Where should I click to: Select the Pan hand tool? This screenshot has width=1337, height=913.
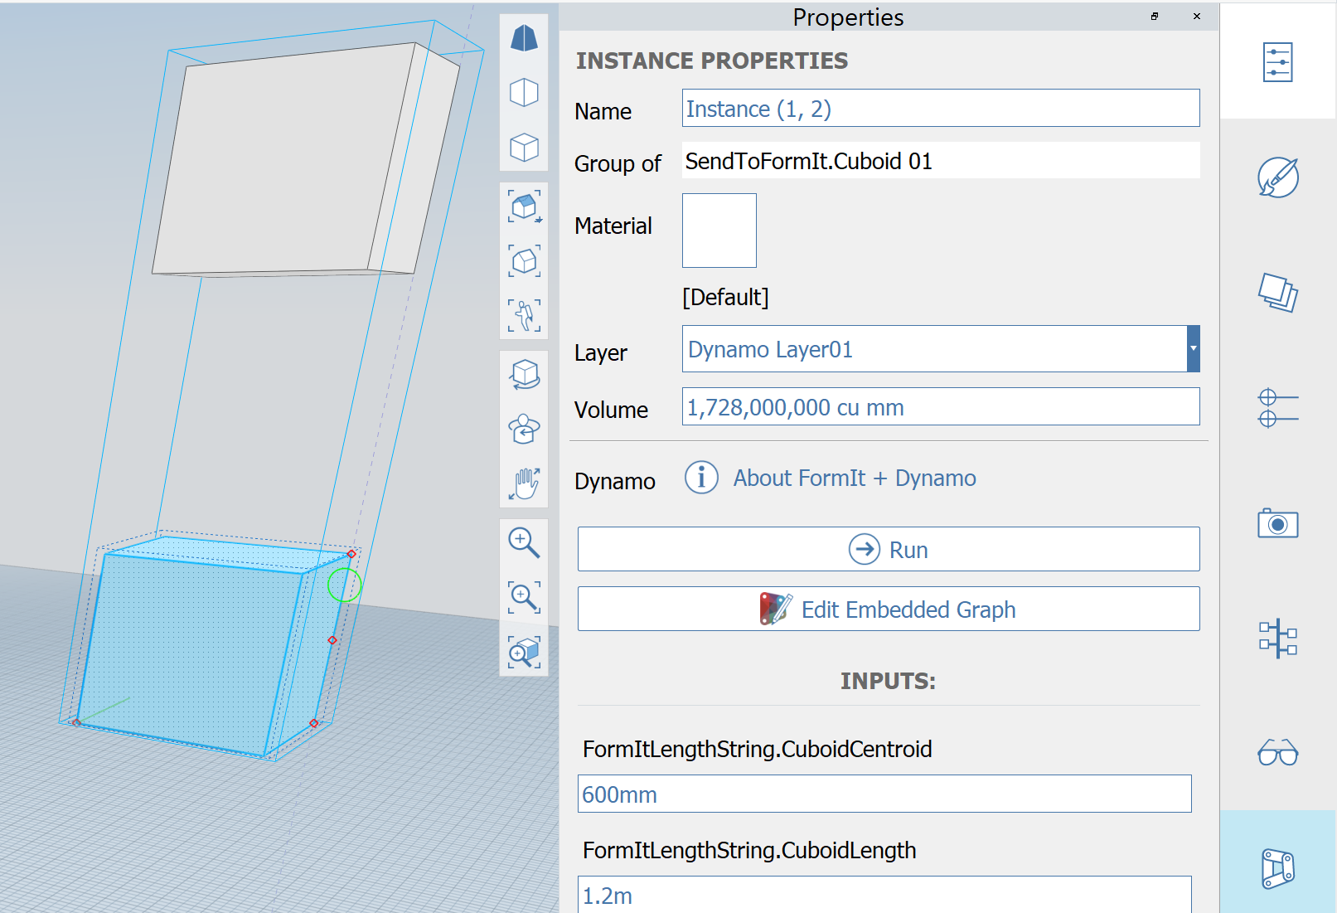tap(523, 485)
